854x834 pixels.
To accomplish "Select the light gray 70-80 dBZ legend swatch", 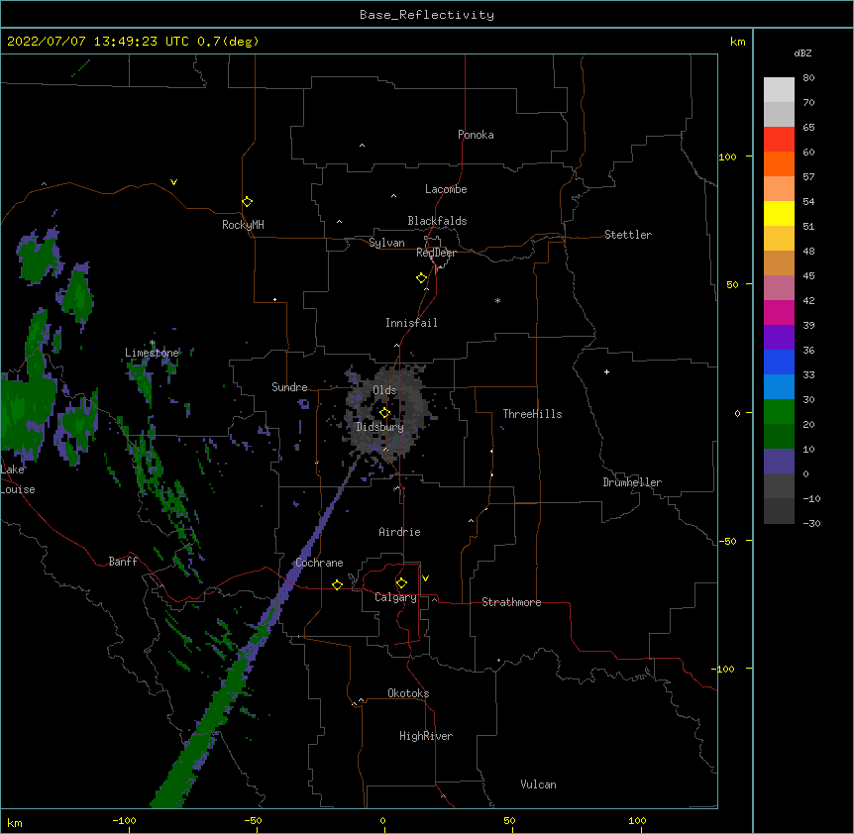I will click(x=779, y=90).
